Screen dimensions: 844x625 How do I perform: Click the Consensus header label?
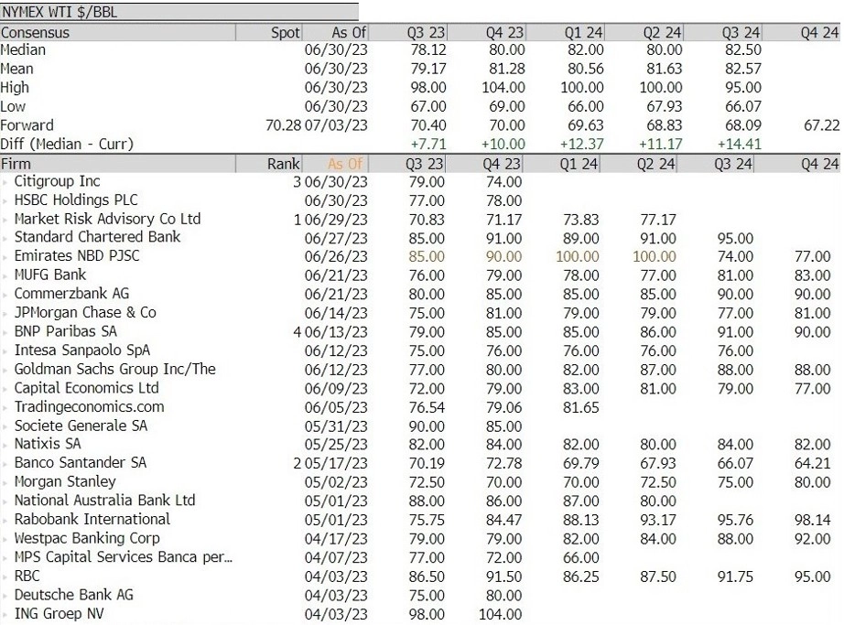coord(35,33)
